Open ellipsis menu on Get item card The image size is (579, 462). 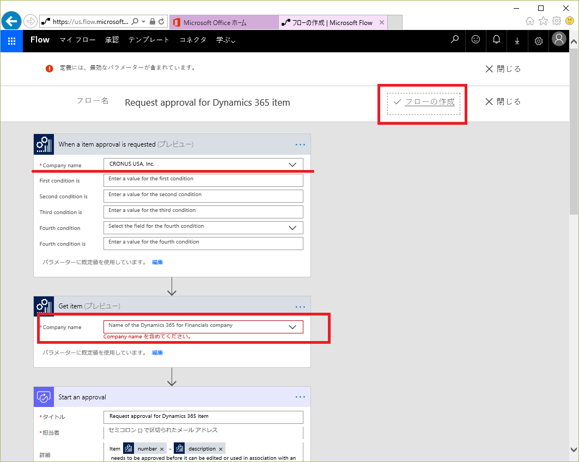(300, 307)
